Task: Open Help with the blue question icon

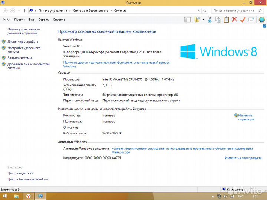Action: (264, 26)
